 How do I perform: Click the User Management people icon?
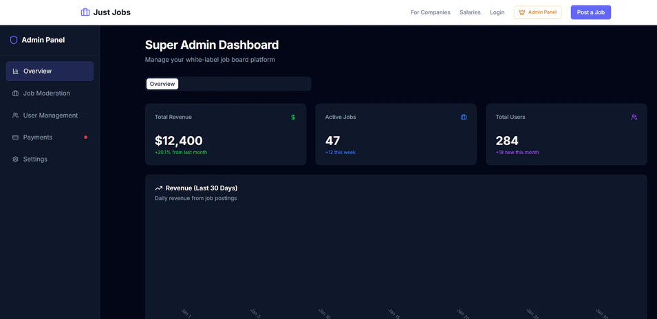pyautogui.click(x=16, y=115)
